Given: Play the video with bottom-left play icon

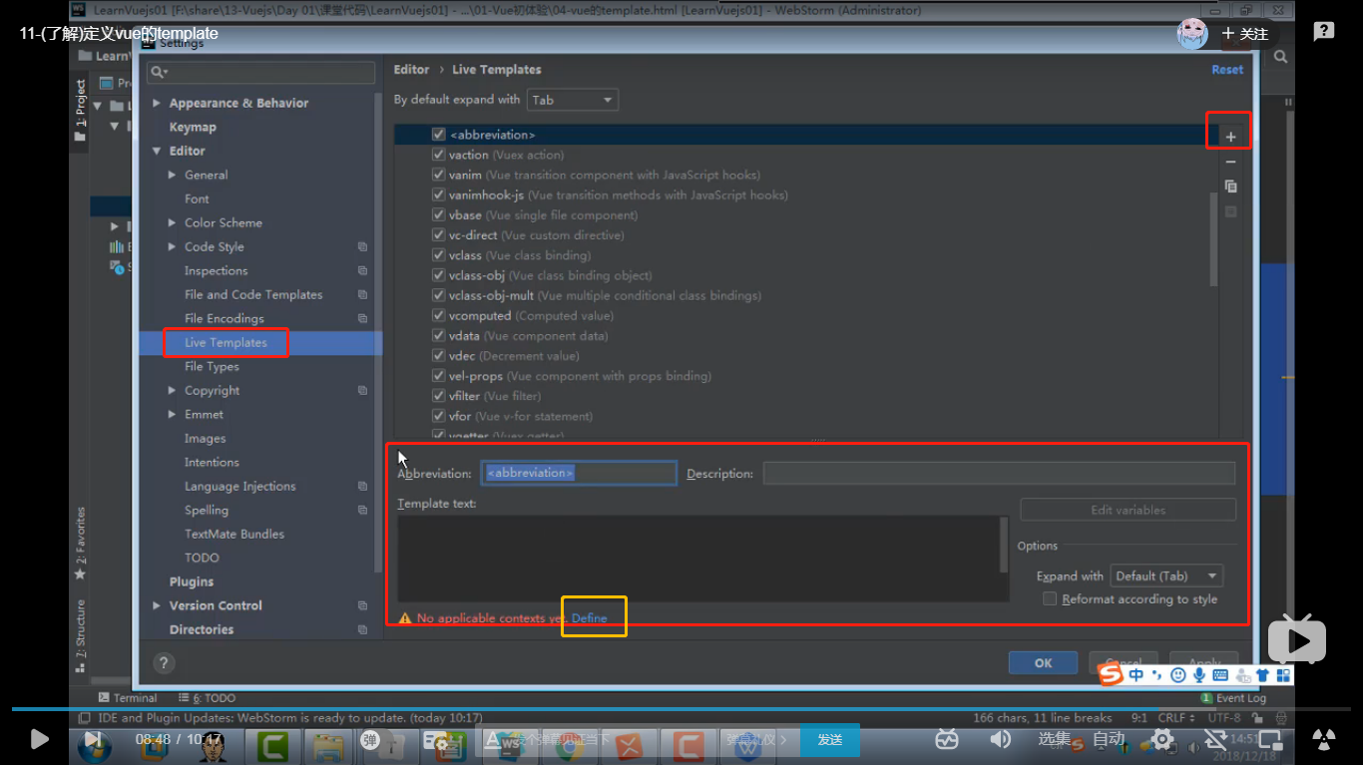Looking at the screenshot, I should coord(38,739).
